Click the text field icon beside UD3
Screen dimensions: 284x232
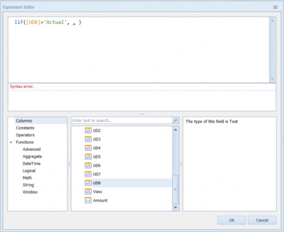pyautogui.click(x=88, y=139)
